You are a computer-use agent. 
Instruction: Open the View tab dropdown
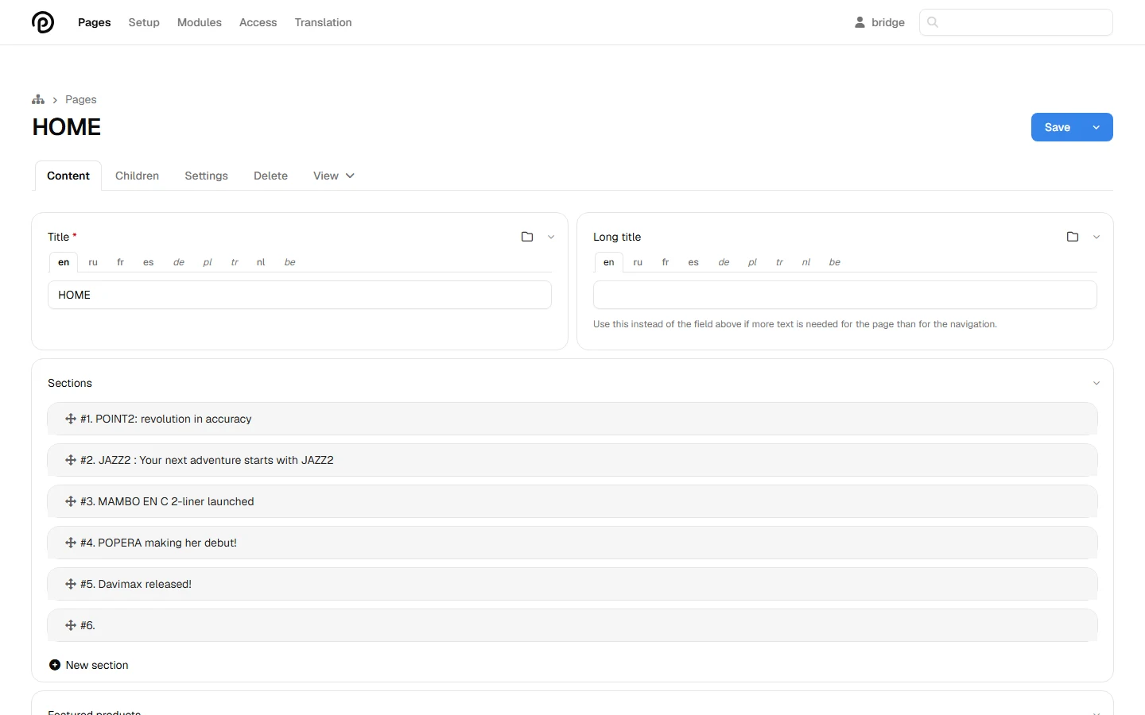(x=334, y=176)
